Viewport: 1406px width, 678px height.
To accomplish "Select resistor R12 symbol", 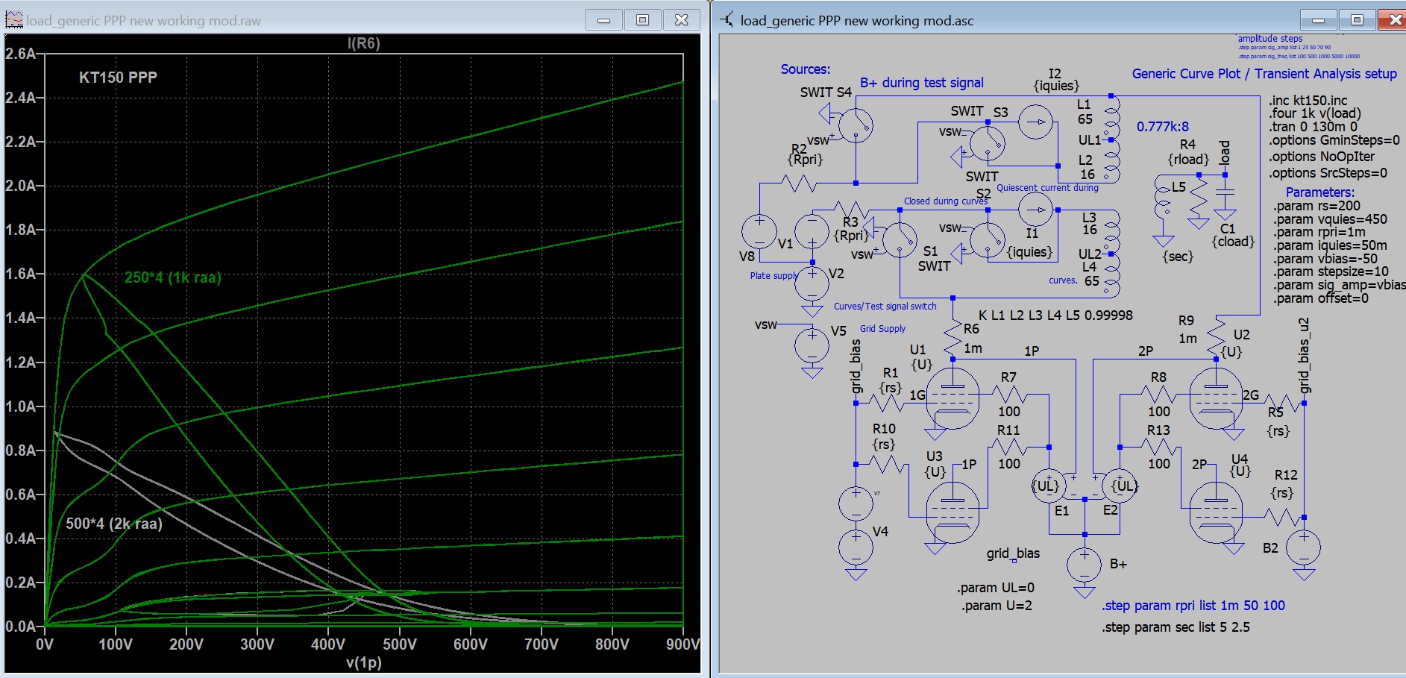I will pos(1282,516).
